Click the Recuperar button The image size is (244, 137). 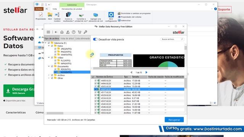[x=174, y=120]
